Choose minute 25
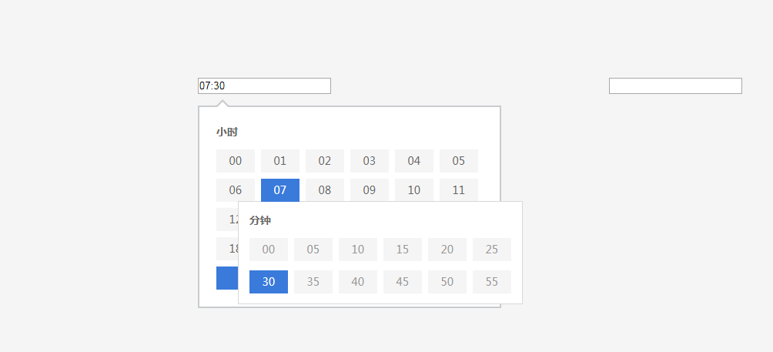Image resolution: width=773 pixels, height=352 pixels. (x=491, y=250)
